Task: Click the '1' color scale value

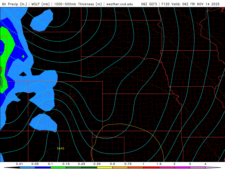Action: 143,164
